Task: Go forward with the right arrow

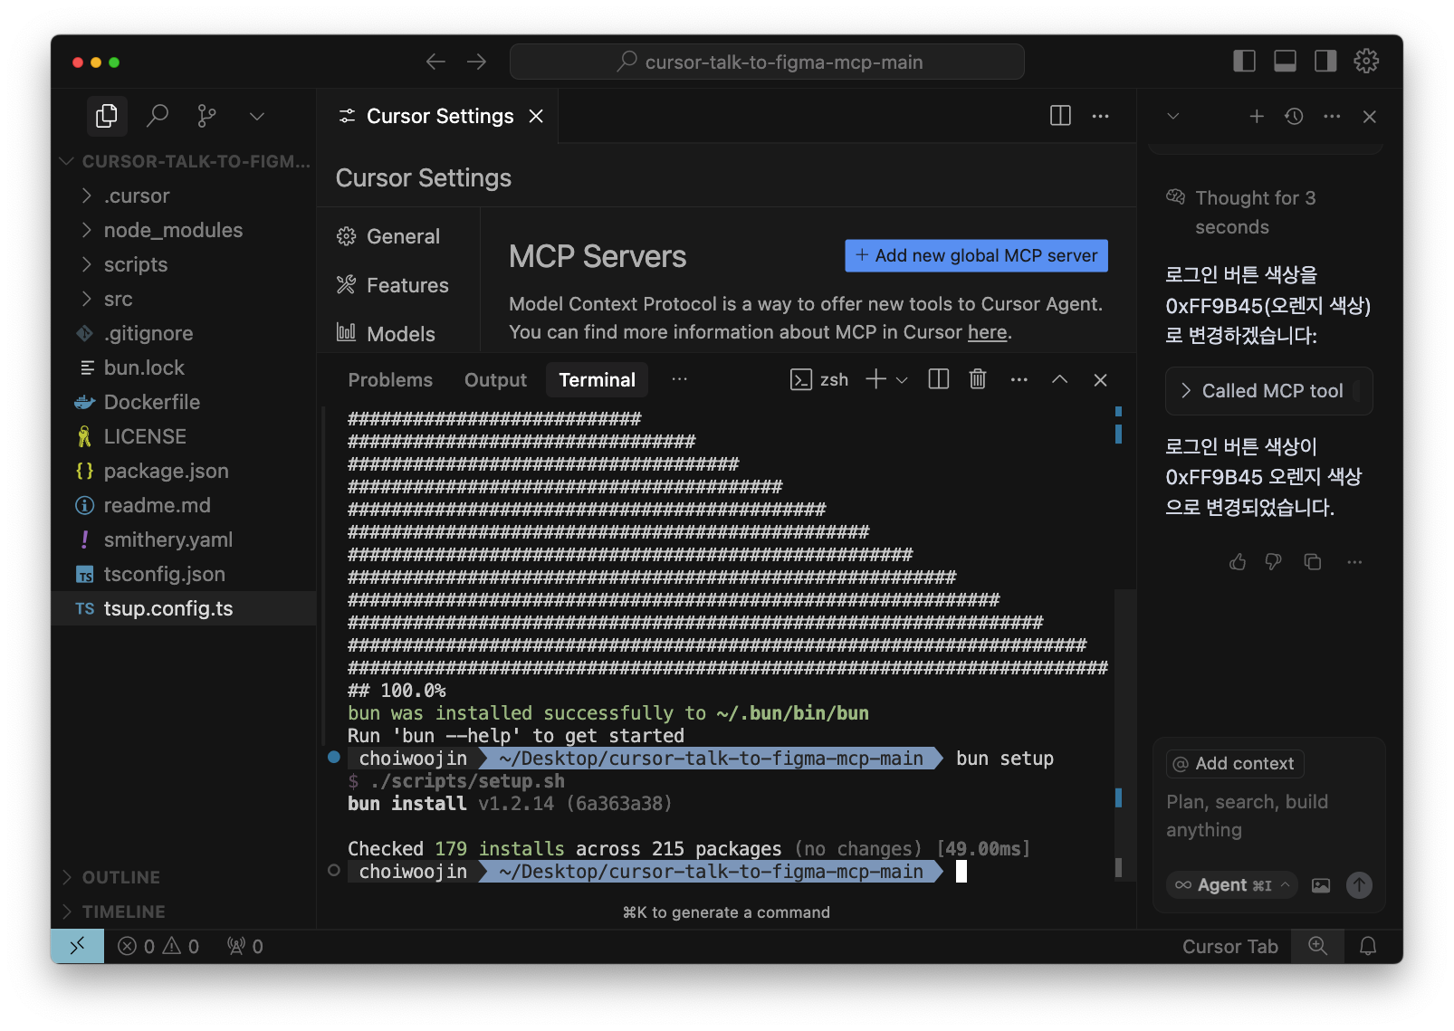Action: [x=476, y=62]
